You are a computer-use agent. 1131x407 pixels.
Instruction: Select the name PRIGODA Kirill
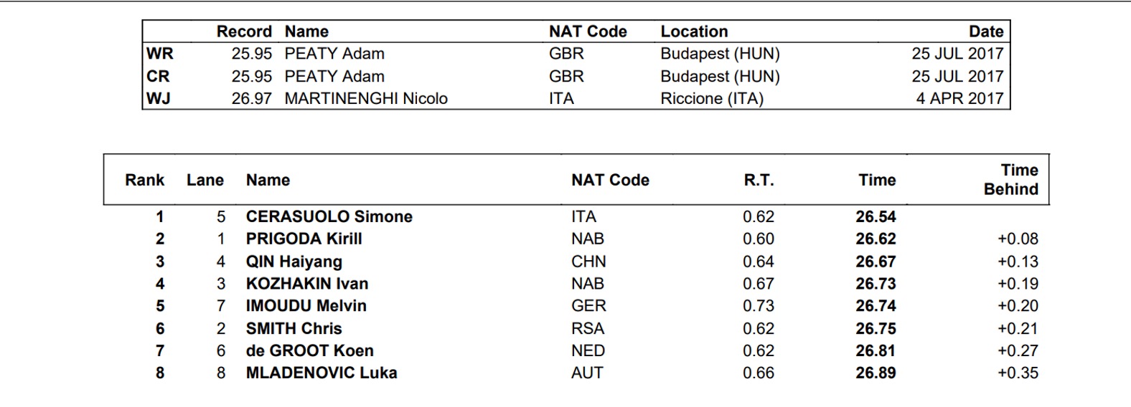point(304,239)
